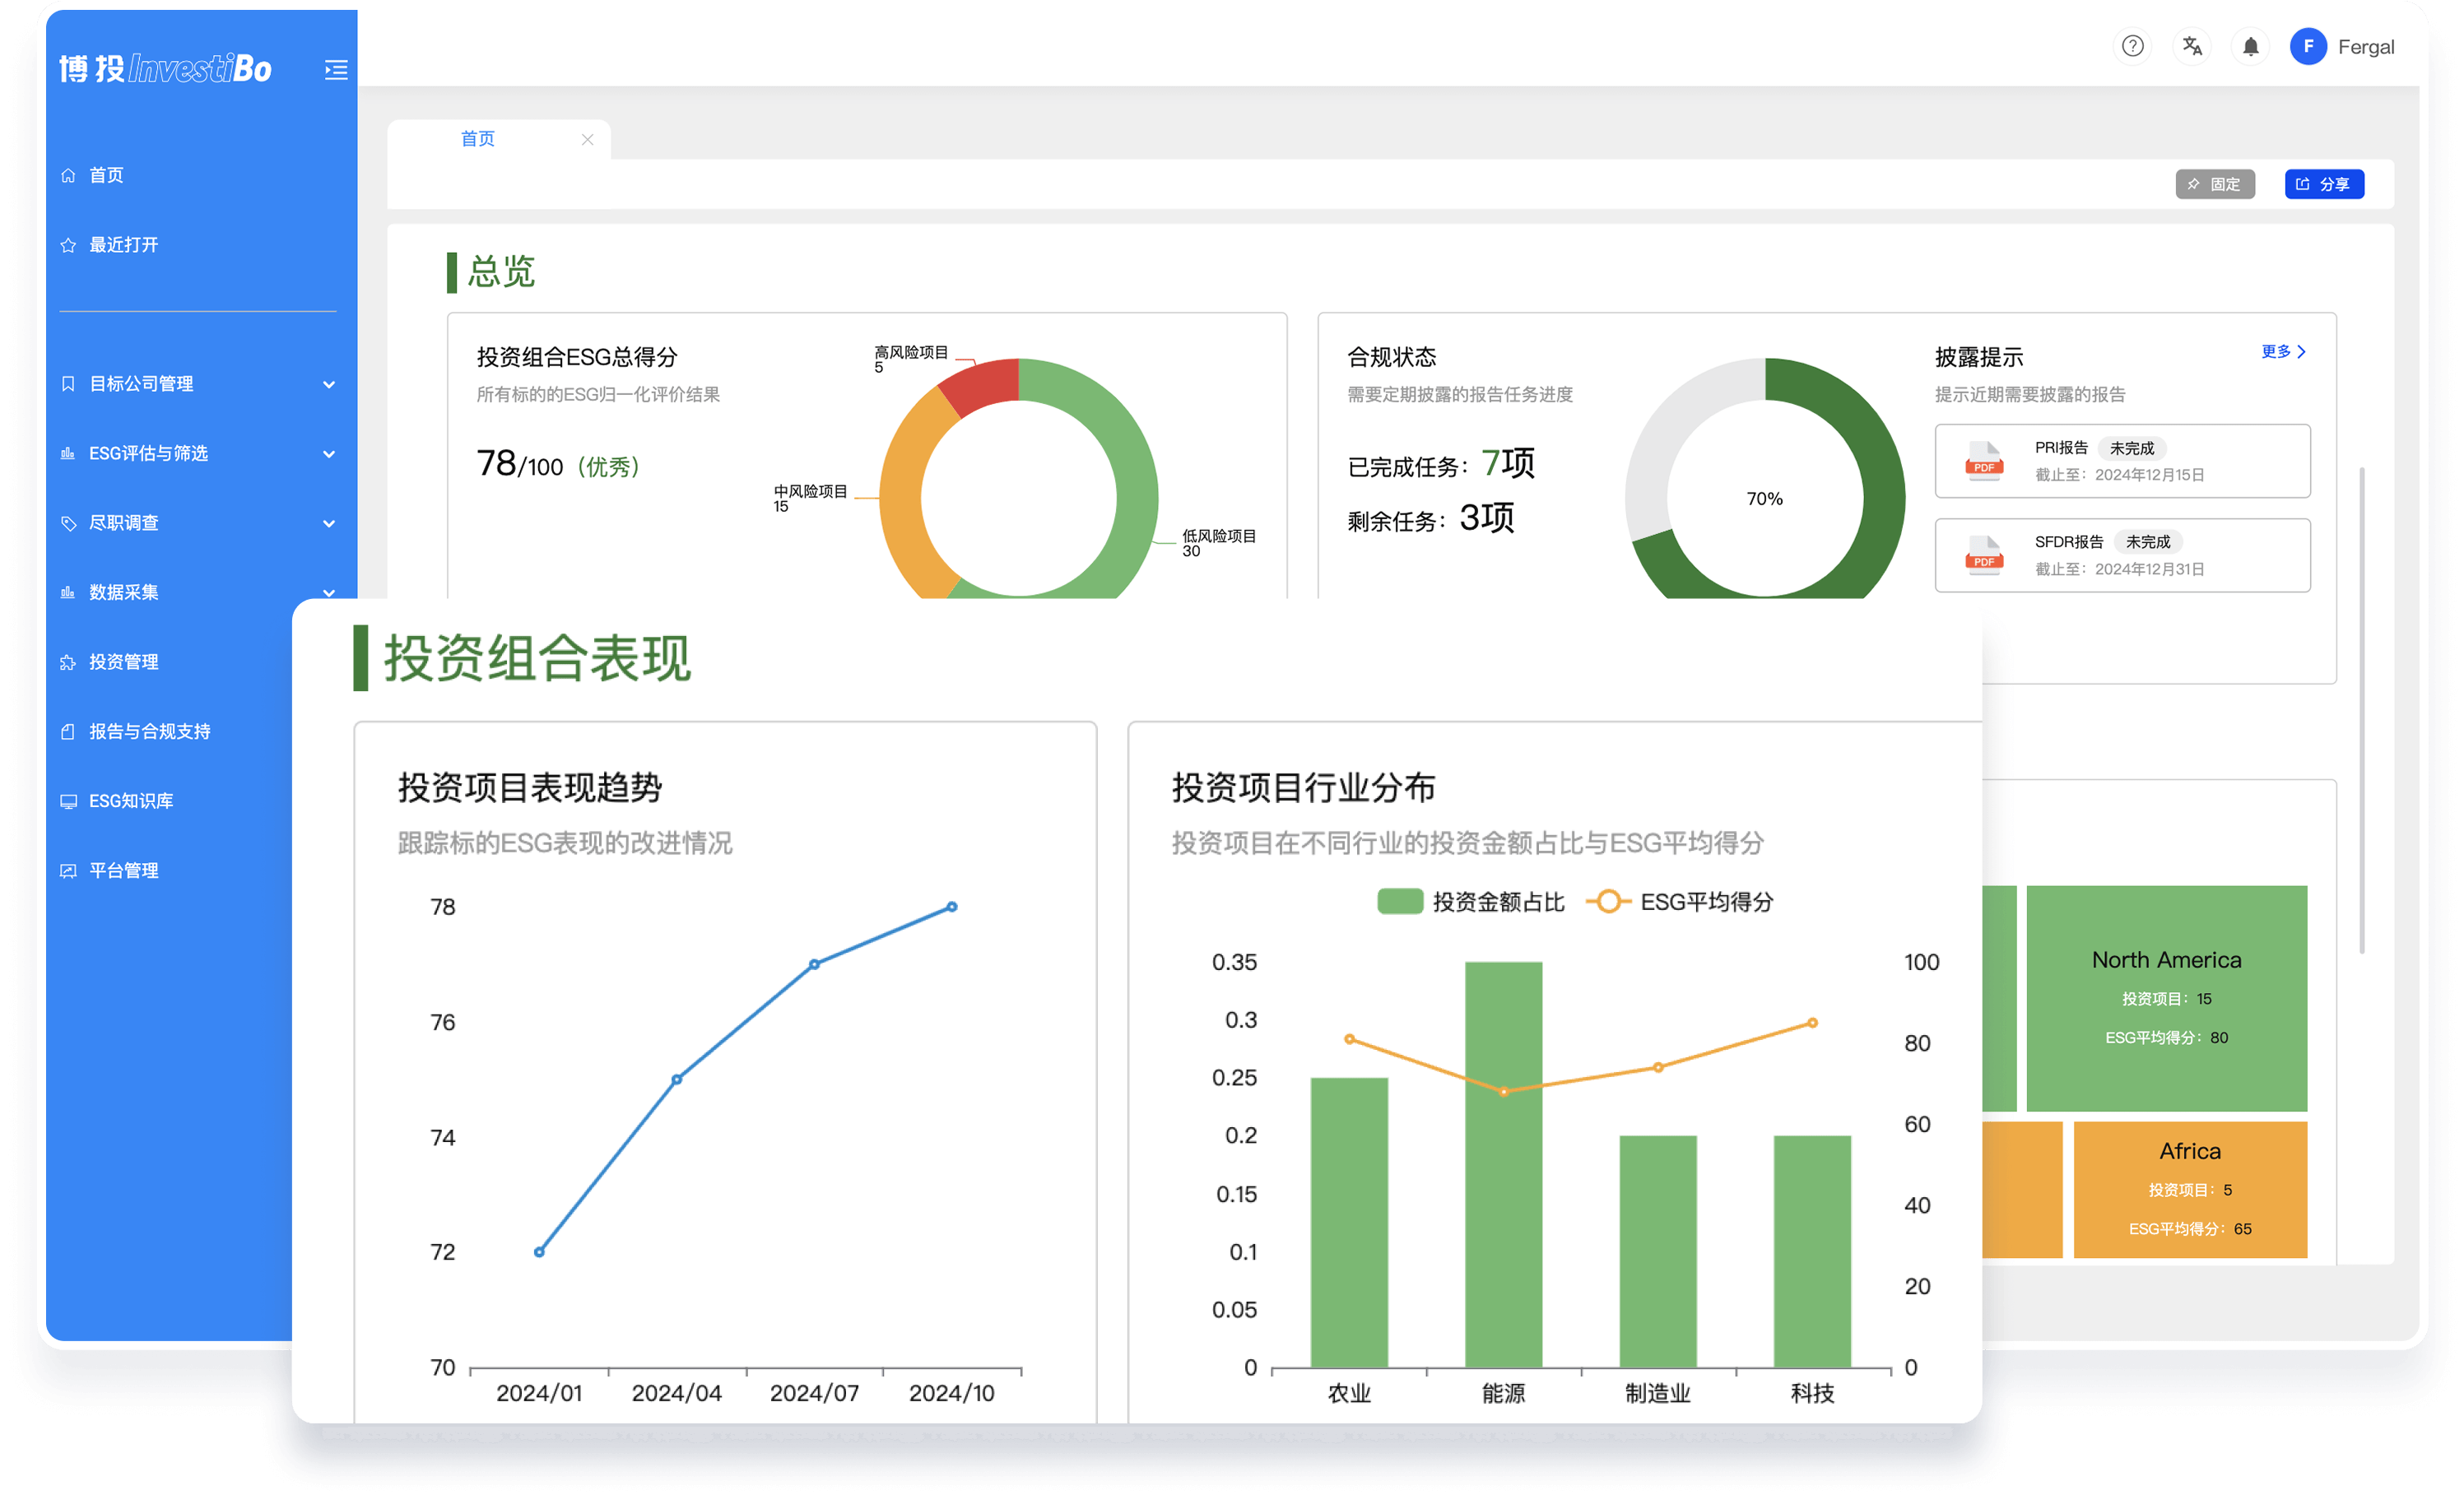
Task: Click the 首页 home sidebar item
Action: [106, 175]
